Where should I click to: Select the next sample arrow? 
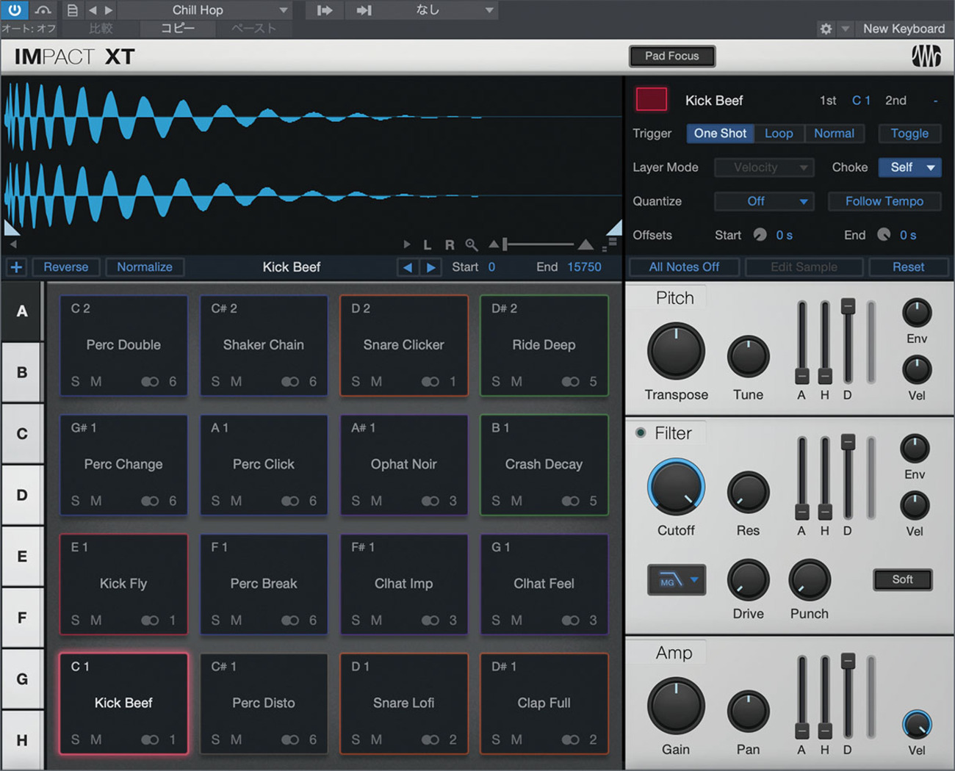point(431,267)
